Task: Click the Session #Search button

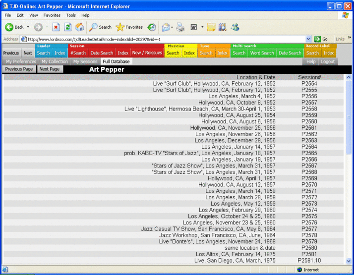Action: [78, 53]
